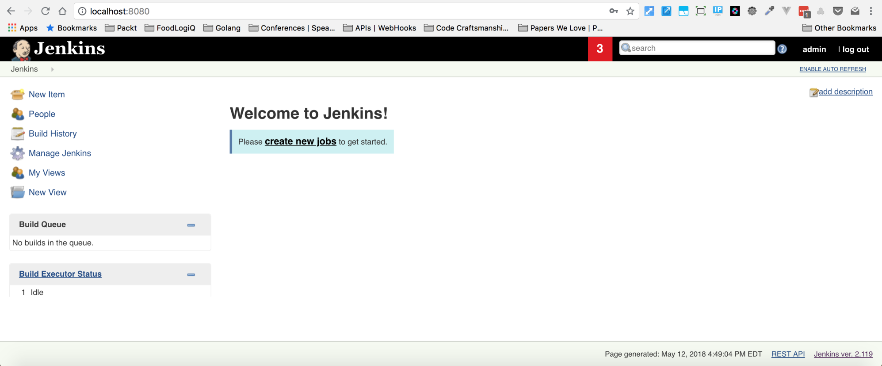
Task: Click the red notification badge showing 3
Action: (600, 49)
